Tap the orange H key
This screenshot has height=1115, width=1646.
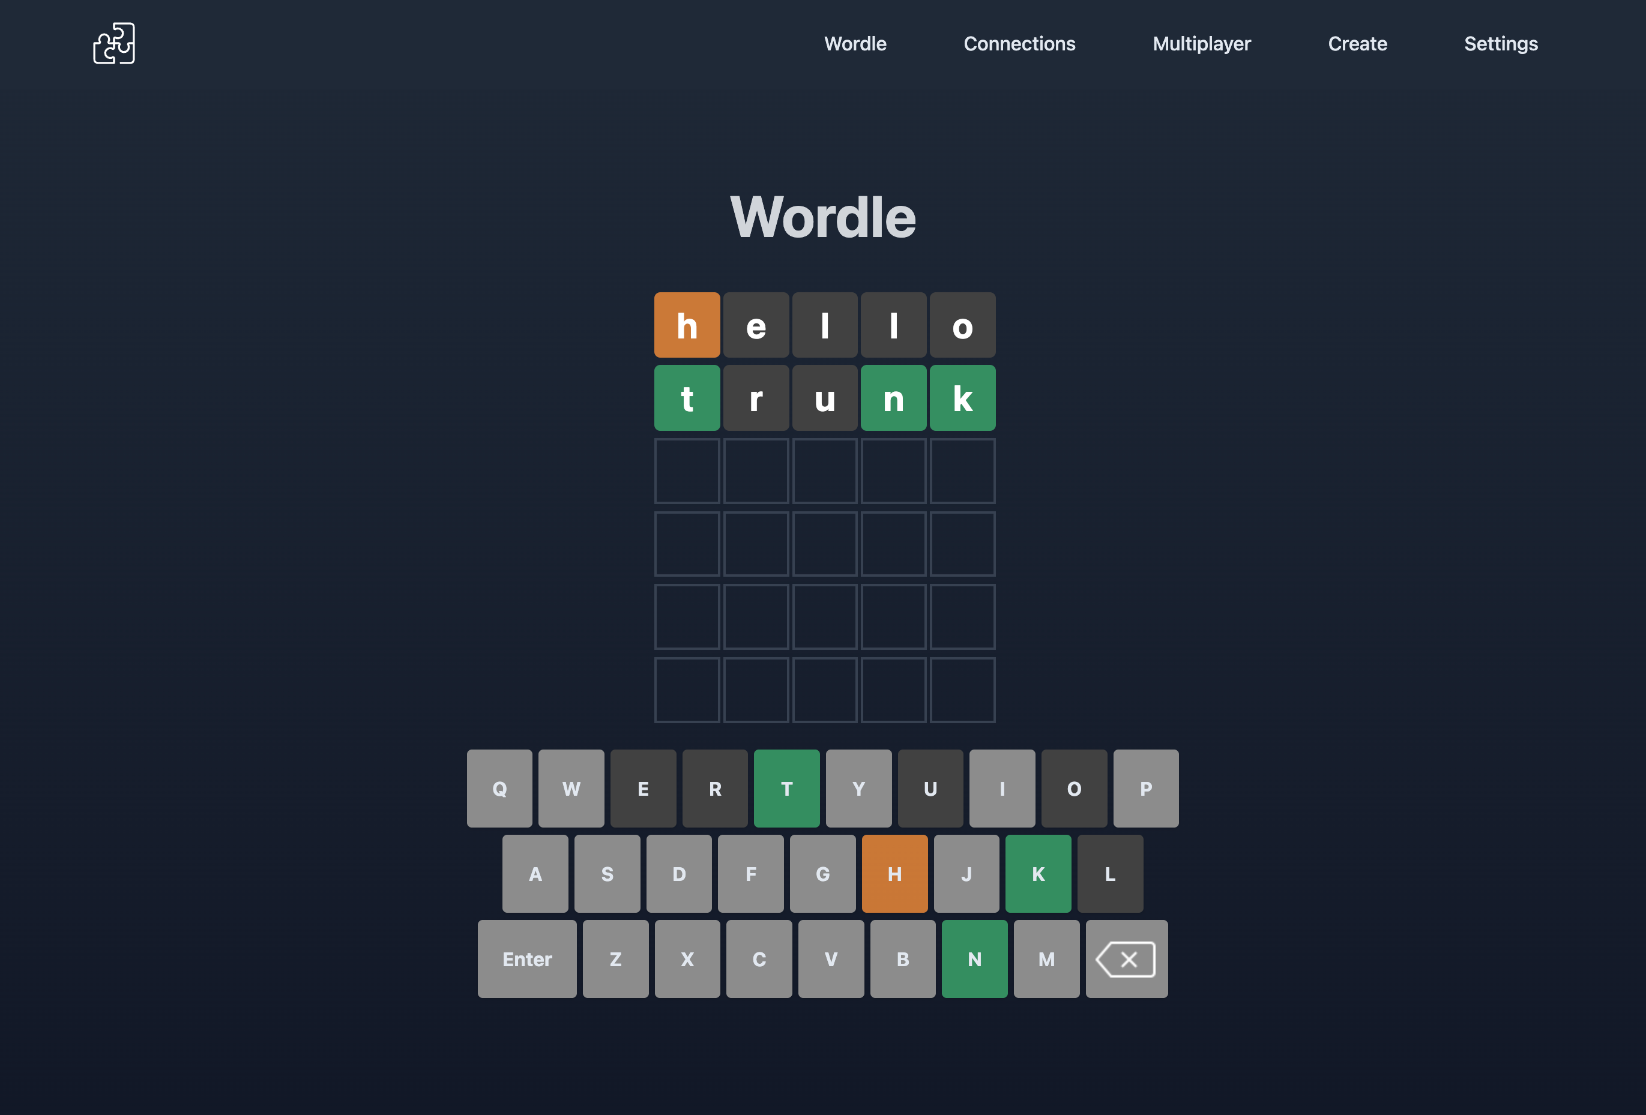point(894,874)
